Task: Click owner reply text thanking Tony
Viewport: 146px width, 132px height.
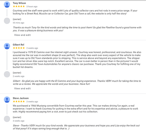Action: coord(77,29)
